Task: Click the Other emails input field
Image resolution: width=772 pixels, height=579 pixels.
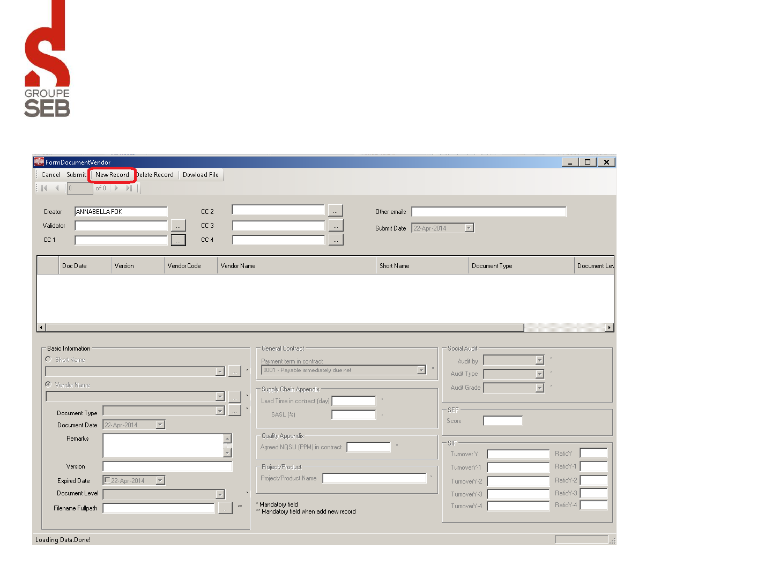Action: pyautogui.click(x=488, y=212)
